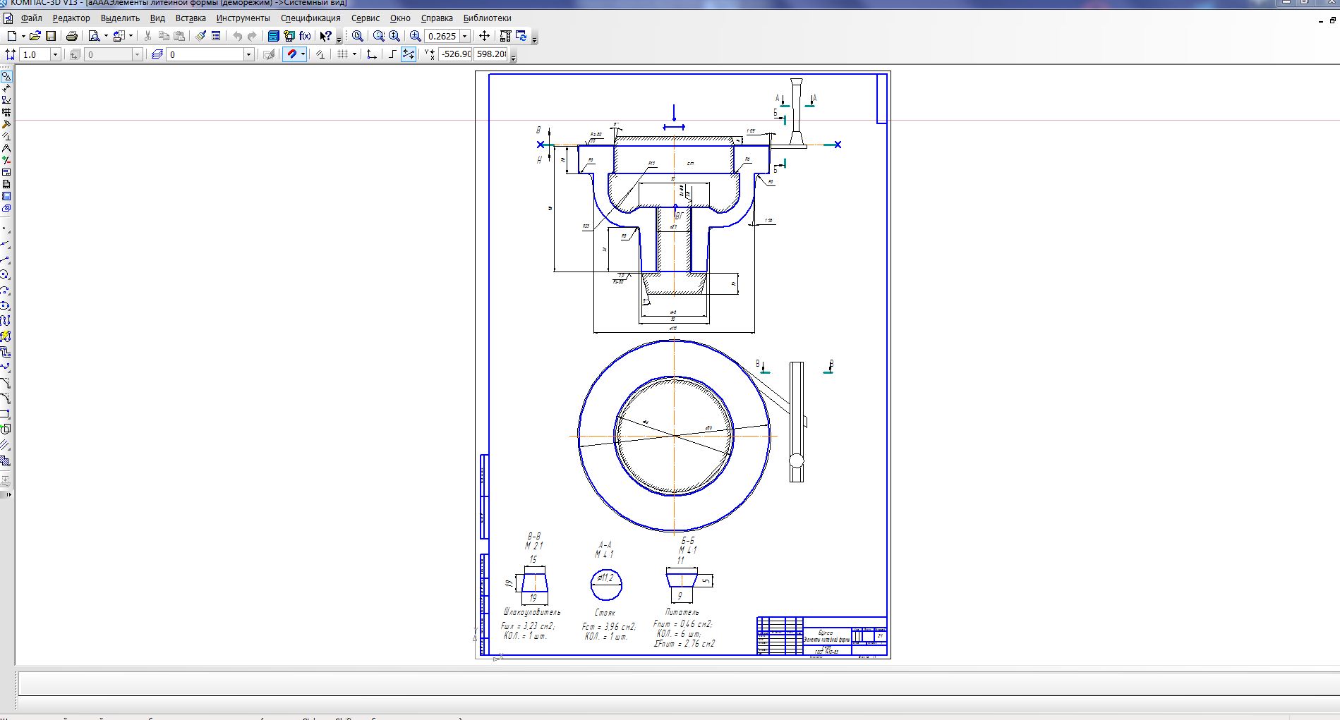Open the Сервис menu
Image resolution: width=1340 pixels, height=720 pixels.
[366, 18]
